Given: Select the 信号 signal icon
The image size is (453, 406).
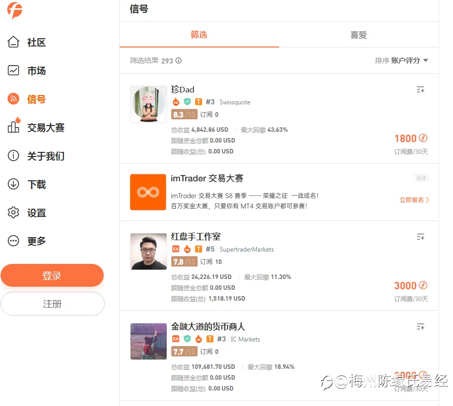Looking at the screenshot, I should [x=13, y=99].
